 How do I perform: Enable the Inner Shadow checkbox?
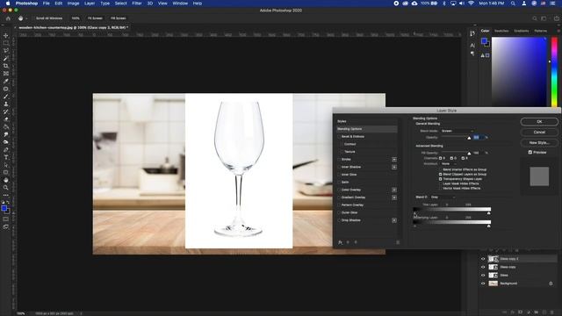pyautogui.click(x=339, y=167)
